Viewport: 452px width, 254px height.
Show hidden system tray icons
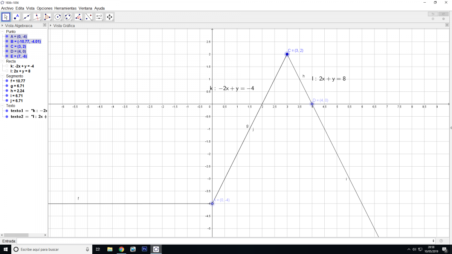point(409,249)
